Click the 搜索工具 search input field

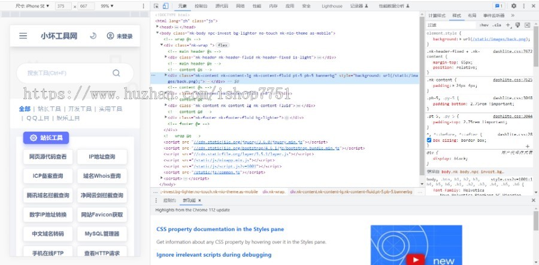pyautogui.click(x=75, y=73)
